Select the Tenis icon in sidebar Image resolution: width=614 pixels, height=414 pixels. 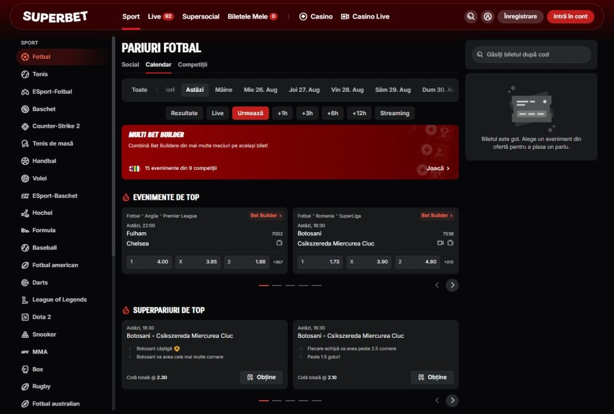[x=25, y=74]
